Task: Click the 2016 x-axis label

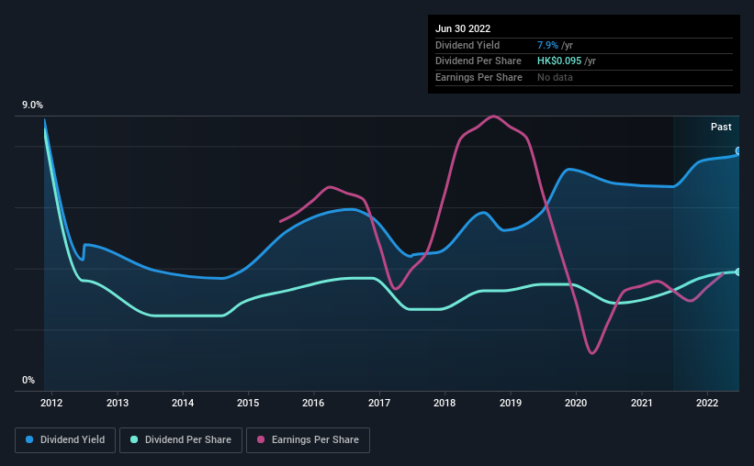Action: pyautogui.click(x=313, y=403)
